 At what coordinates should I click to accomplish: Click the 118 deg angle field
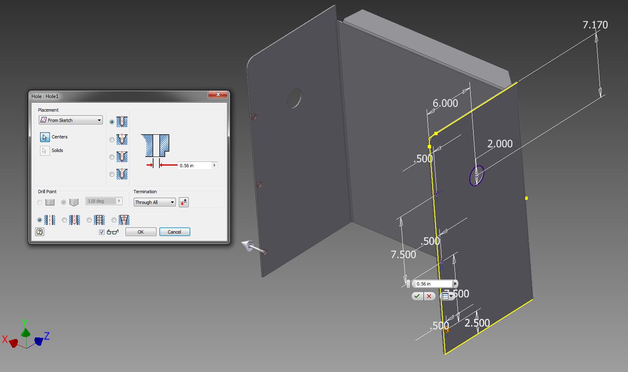[x=101, y=201]
